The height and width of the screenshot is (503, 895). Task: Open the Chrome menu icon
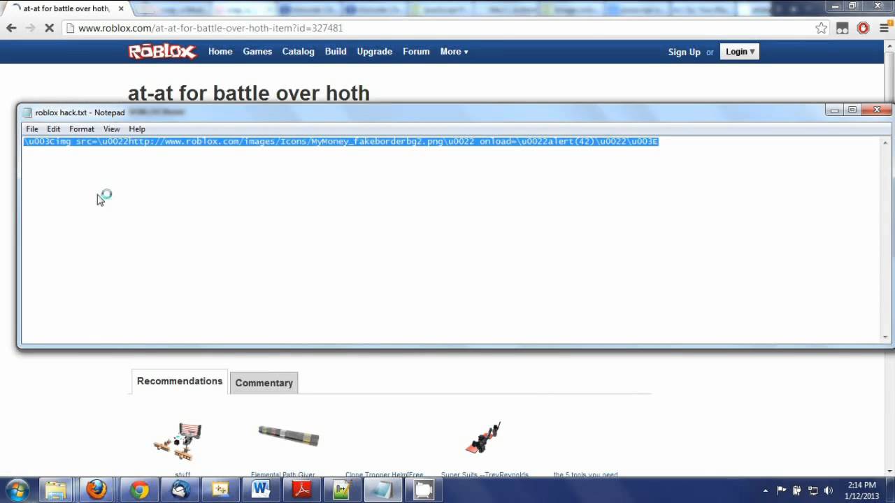click(884, 28)
